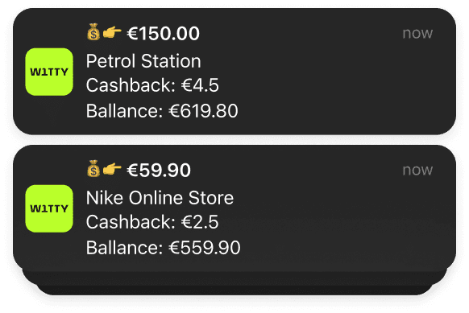Open the €59.90 notification title
Image resolution: width=469 pixels, height=313 pixels.
click(x=159, y=170)
